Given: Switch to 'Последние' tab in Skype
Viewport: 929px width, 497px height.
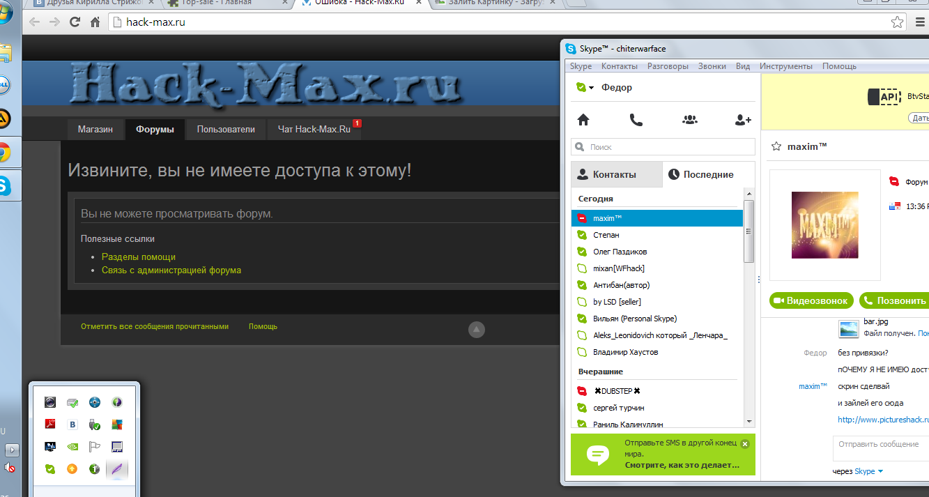Looking at the screenshot, I should click(709, 174).
